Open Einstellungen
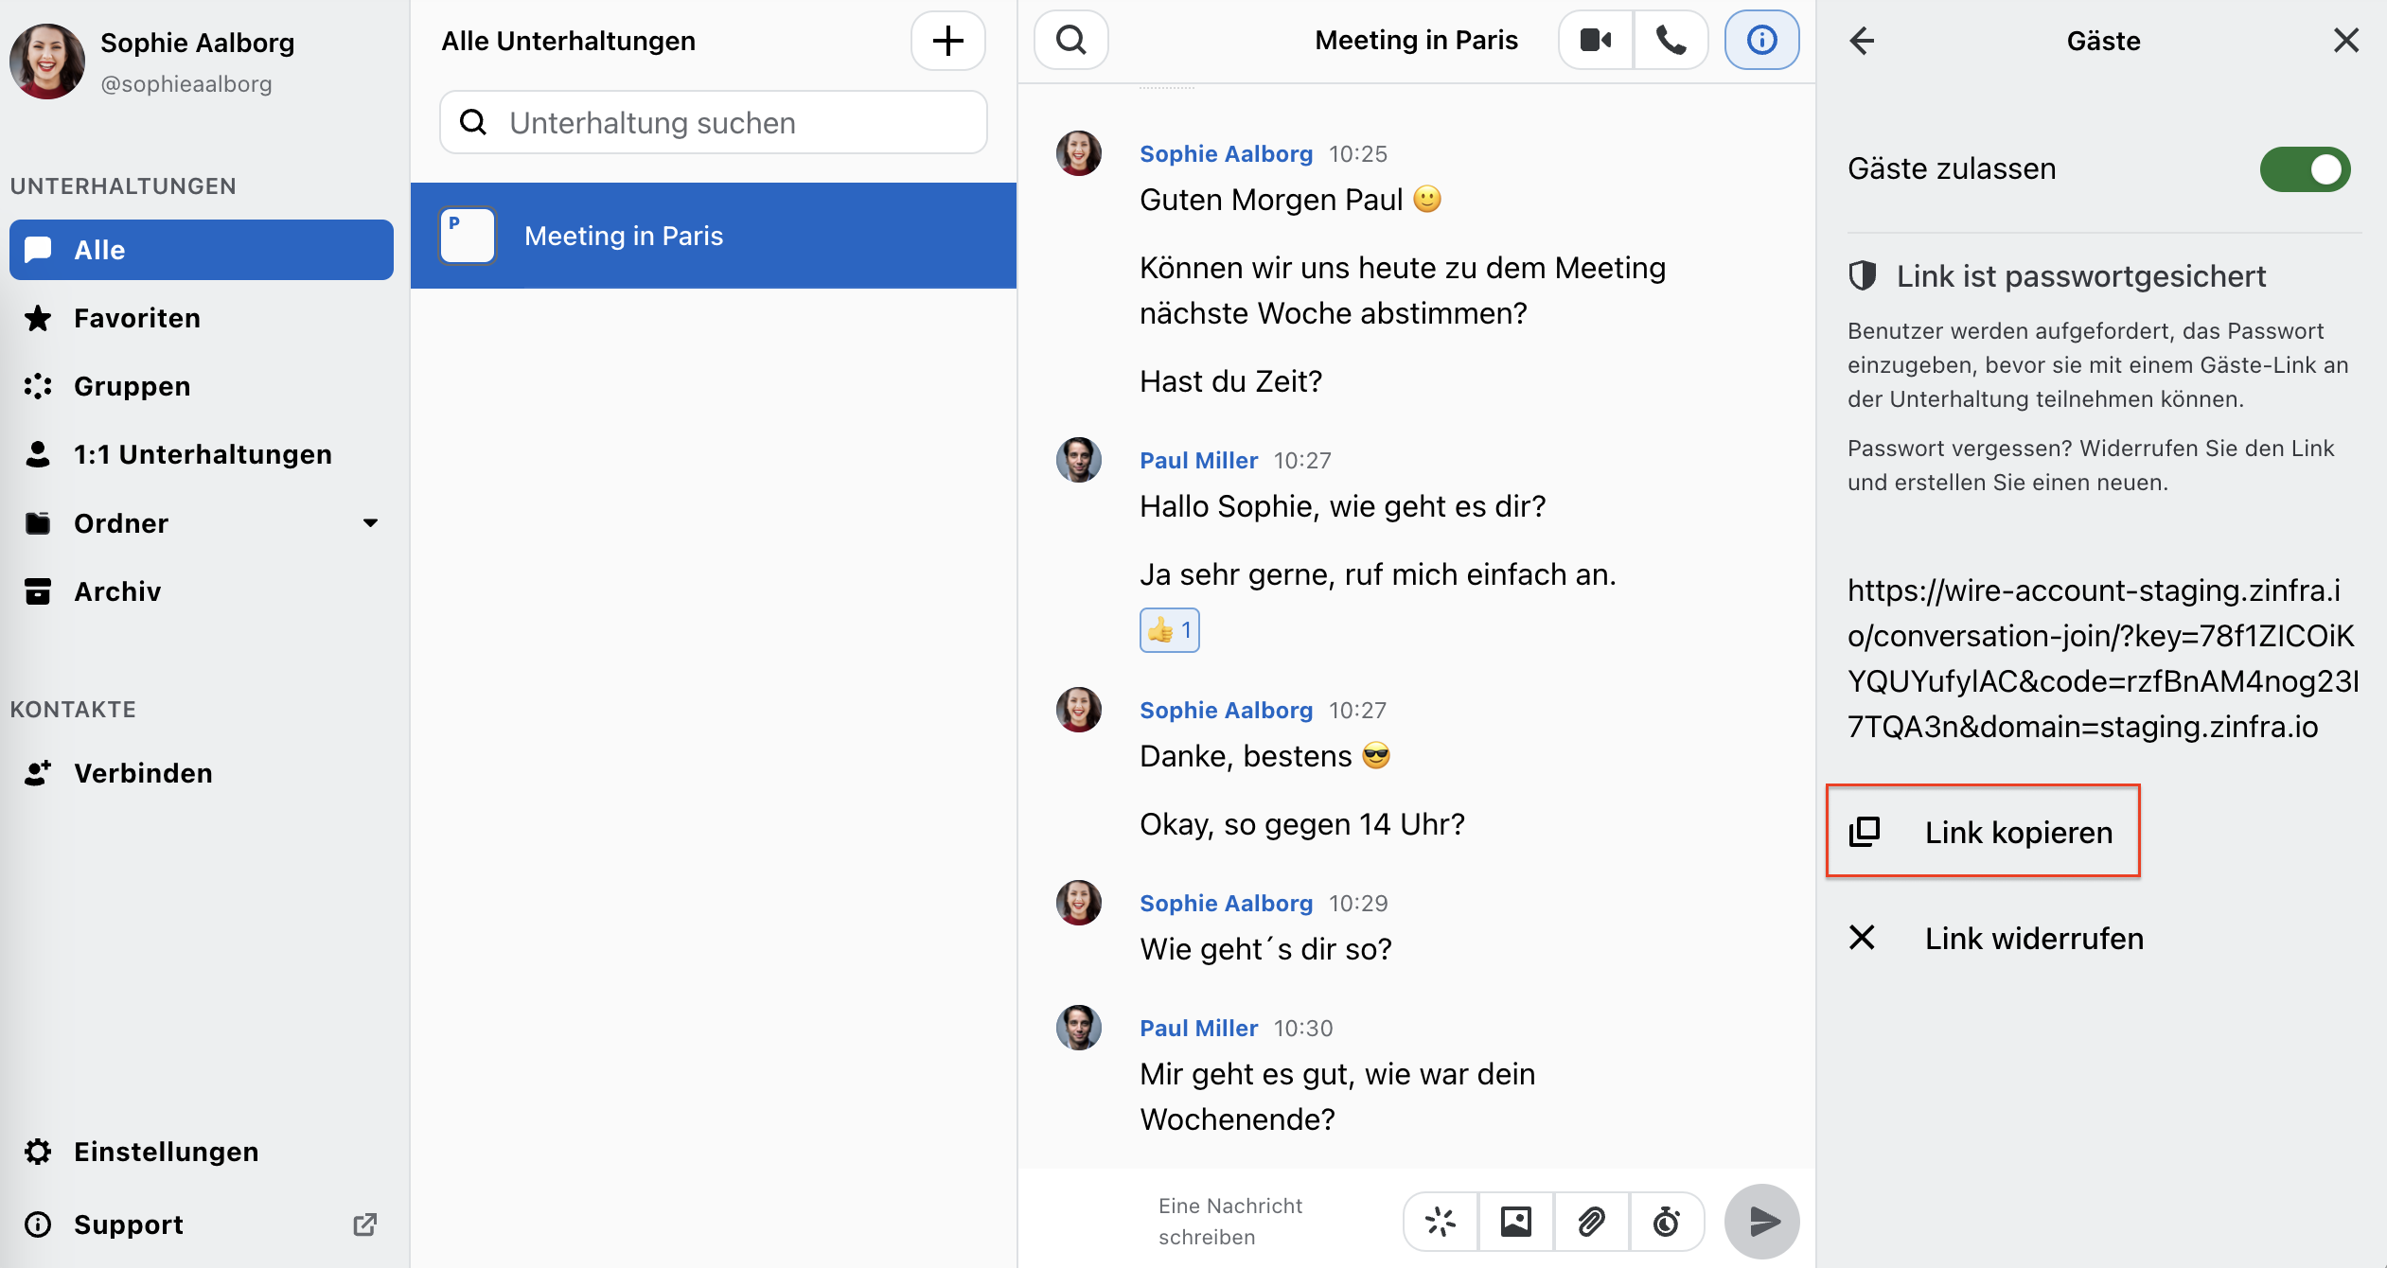This screenshot has height=1268, width=2387. [202, 1152]
